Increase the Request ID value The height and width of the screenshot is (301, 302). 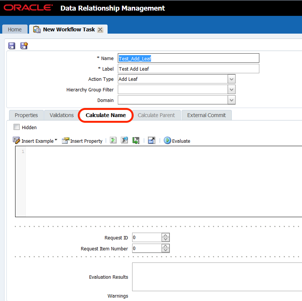tap(165, 235)
